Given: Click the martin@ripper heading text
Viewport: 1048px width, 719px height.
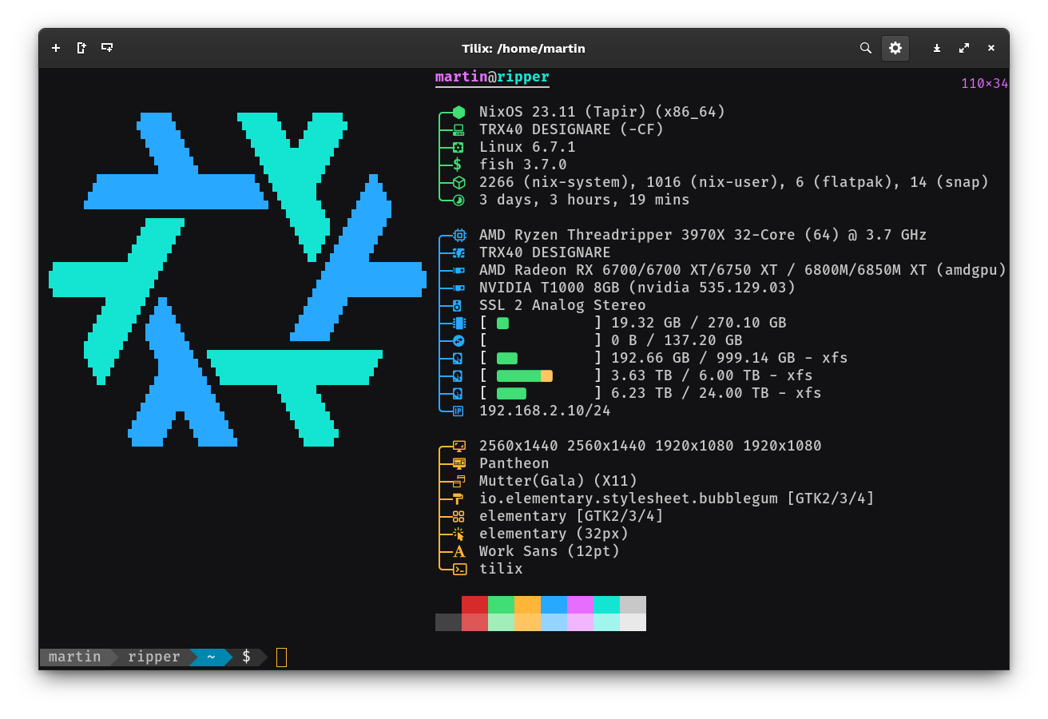Looking at the screenshot, I should point(492,77).
